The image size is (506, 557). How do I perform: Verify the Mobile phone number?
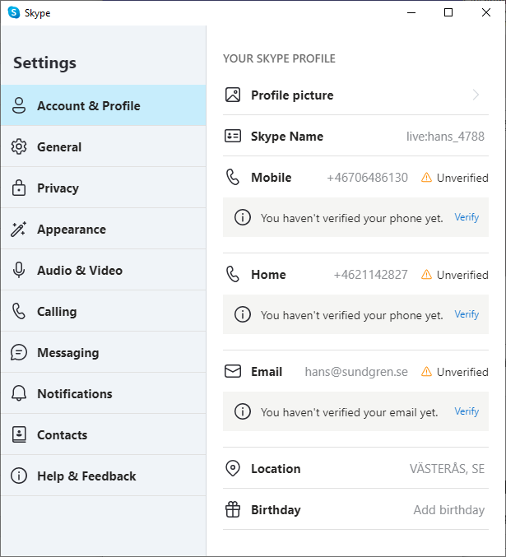[467, 216]
